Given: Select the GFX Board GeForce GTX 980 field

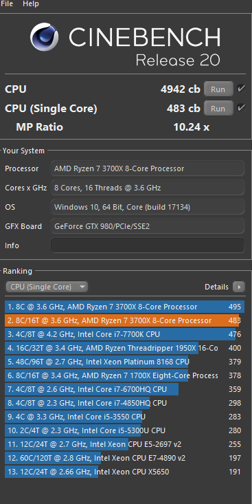Looking at the screenshot, I should (x=148, y=226).
